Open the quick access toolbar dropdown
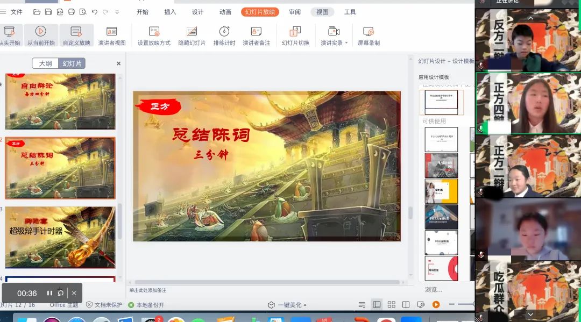This screenshot has width=581, height=322. coord(117,12)
